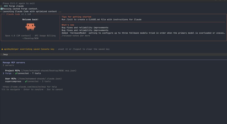Select the forge MCP server row
This screenshot has height=124, width=227.
coord(22,74)
